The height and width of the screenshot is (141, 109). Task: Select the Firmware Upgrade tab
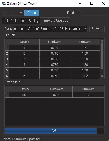point(55,20)
